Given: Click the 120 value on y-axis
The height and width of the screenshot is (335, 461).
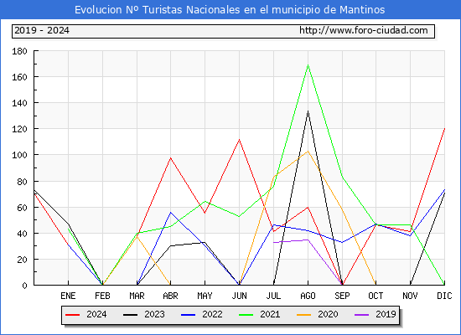Looking at the screenshot, I should (19, 129).
